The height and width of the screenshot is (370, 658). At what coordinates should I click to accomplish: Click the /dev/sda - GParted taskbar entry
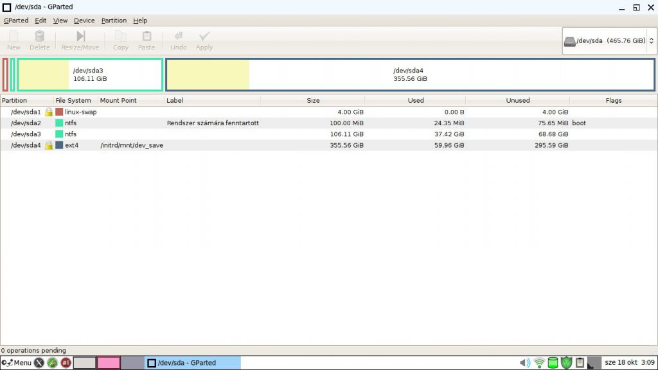coord(193,362)
